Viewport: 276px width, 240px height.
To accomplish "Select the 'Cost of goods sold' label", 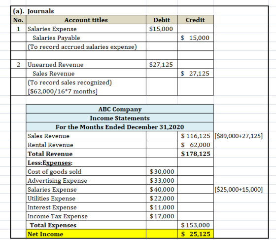I will coord(86,171).
